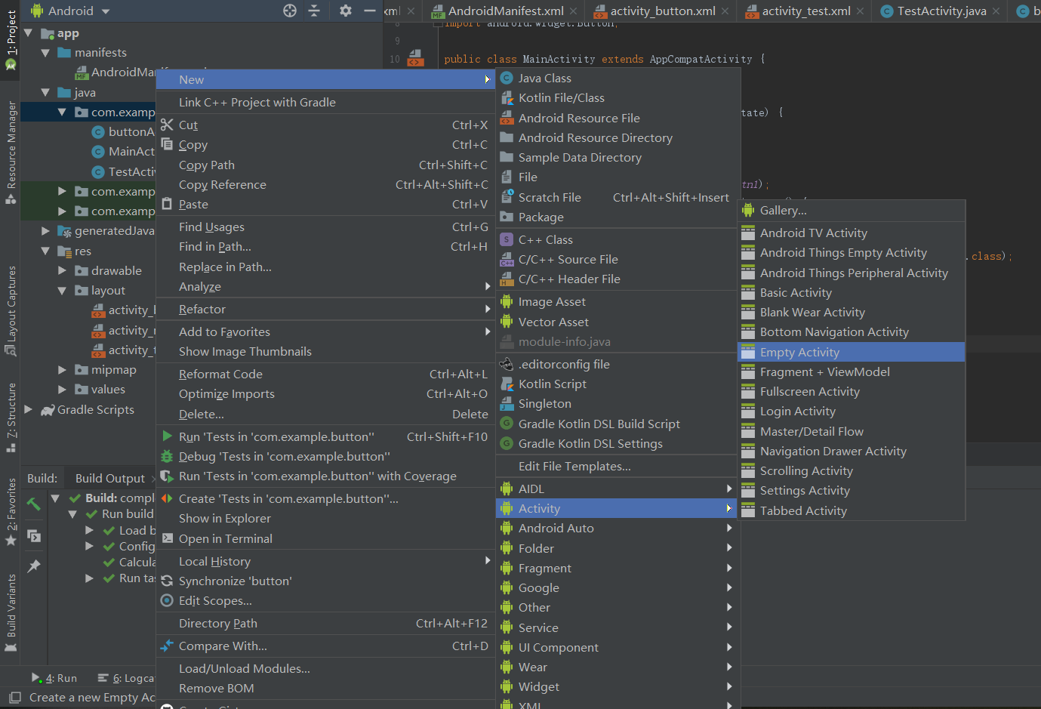Expand Gradle Scripts node

pyautogui.click(x=29, y=409)
